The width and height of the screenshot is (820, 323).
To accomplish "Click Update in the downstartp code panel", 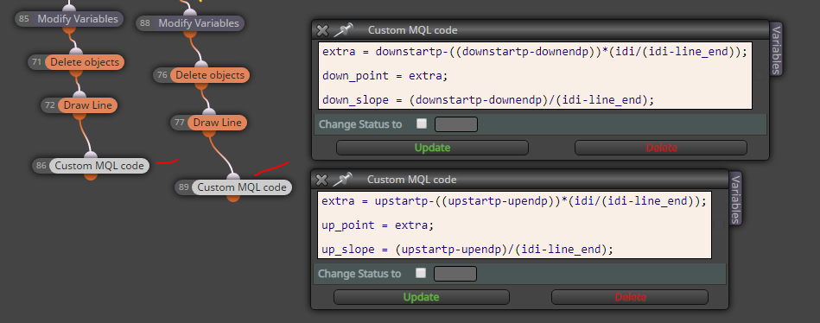I will [x=432, y=148].
